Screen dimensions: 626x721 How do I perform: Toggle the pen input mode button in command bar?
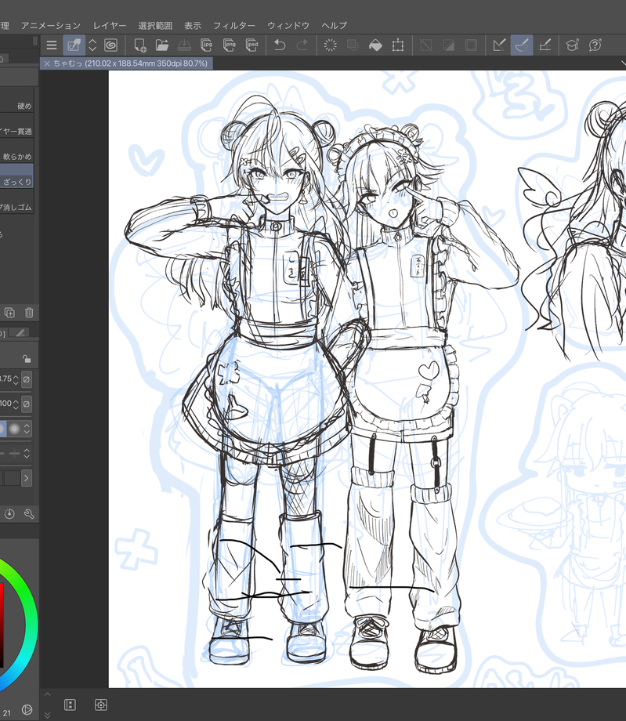coord(74,45)
